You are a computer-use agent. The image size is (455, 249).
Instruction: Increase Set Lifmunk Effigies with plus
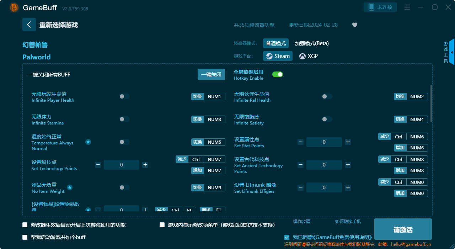[348, 187]
